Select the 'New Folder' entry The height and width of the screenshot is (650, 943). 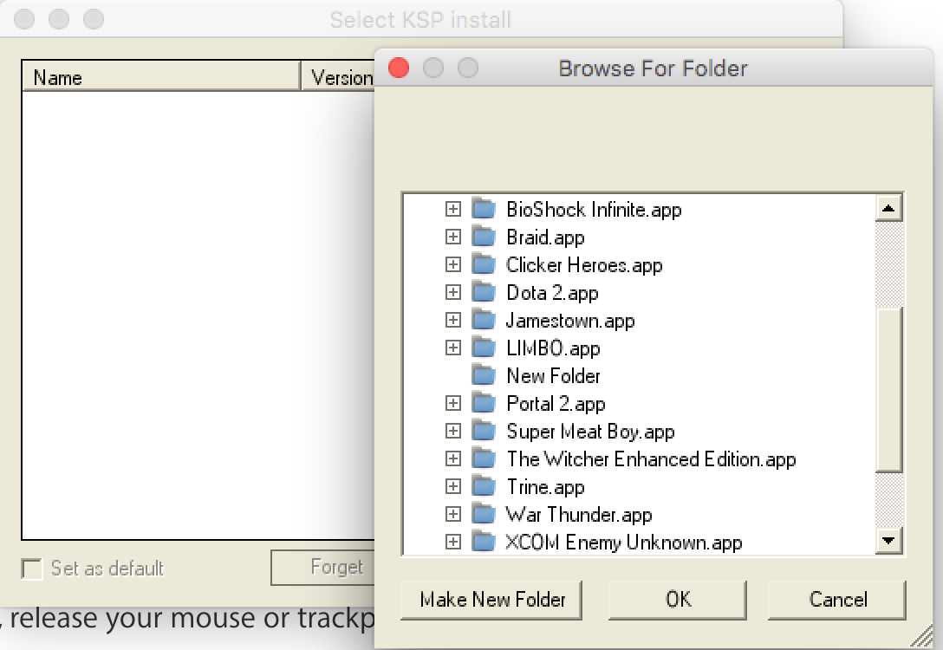click(x=553, y=375)
